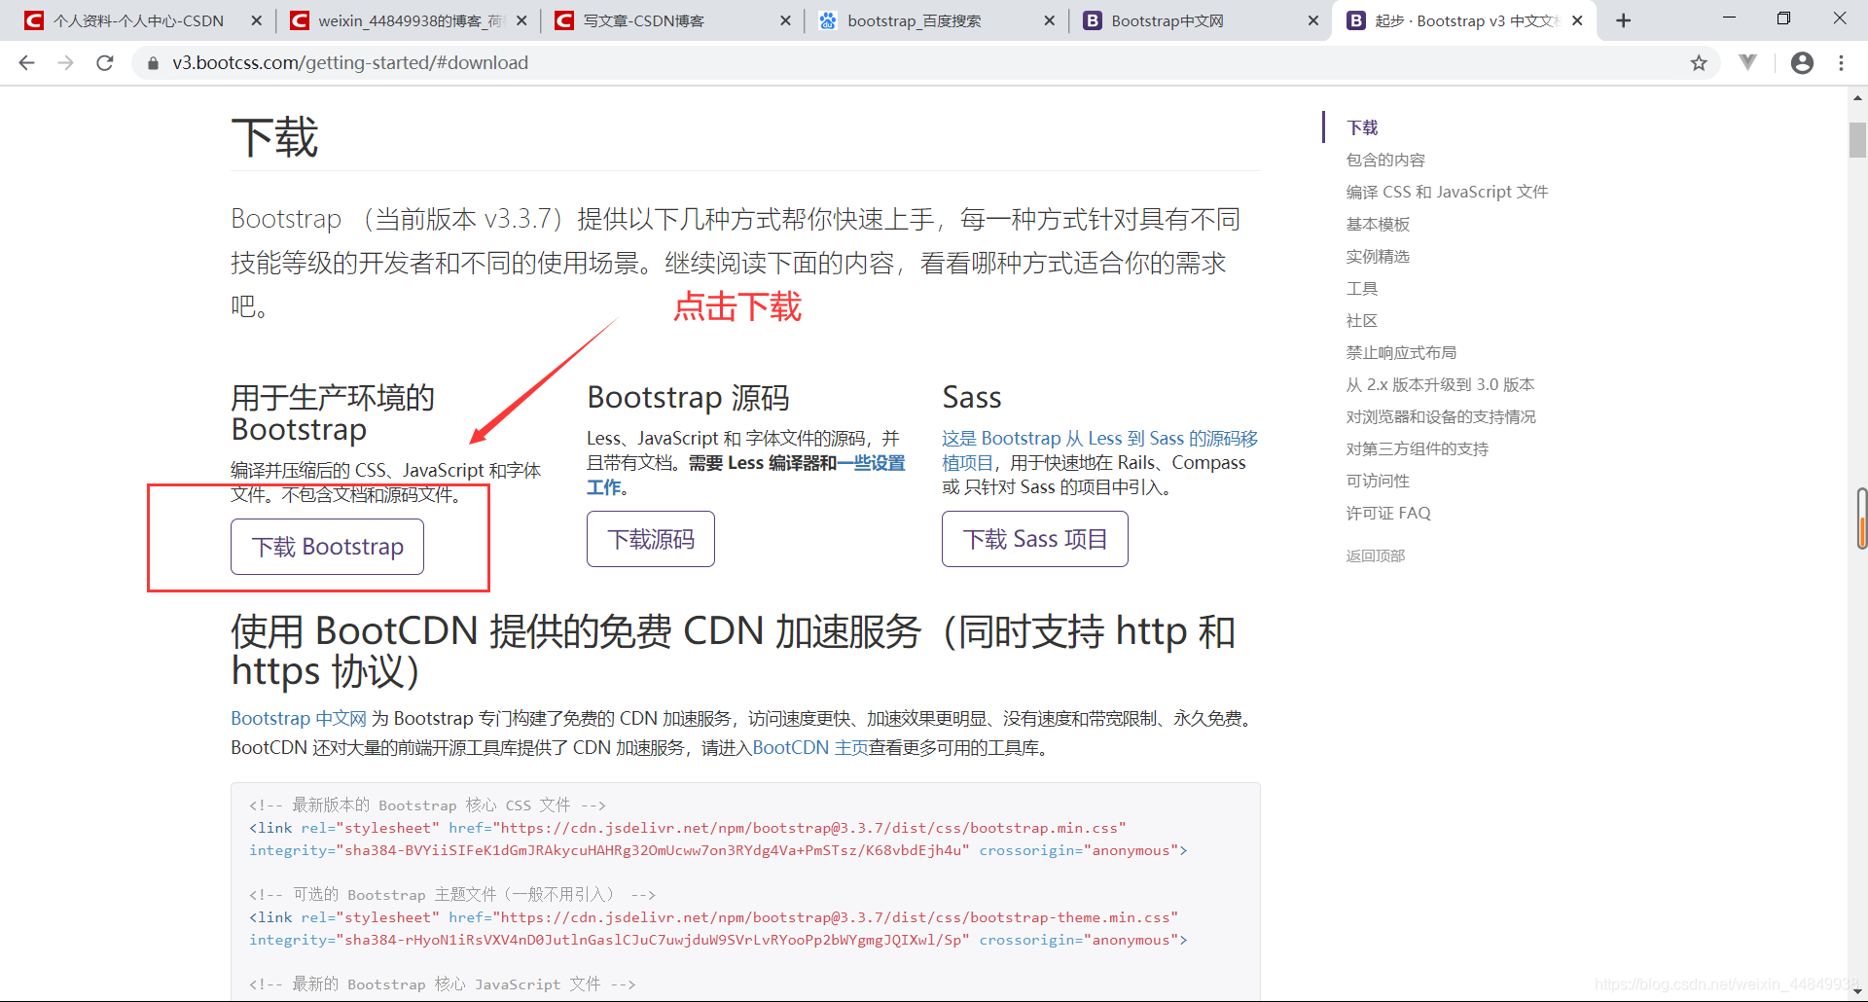Jump to 社区 in the sidebar

click(1362, 320)
